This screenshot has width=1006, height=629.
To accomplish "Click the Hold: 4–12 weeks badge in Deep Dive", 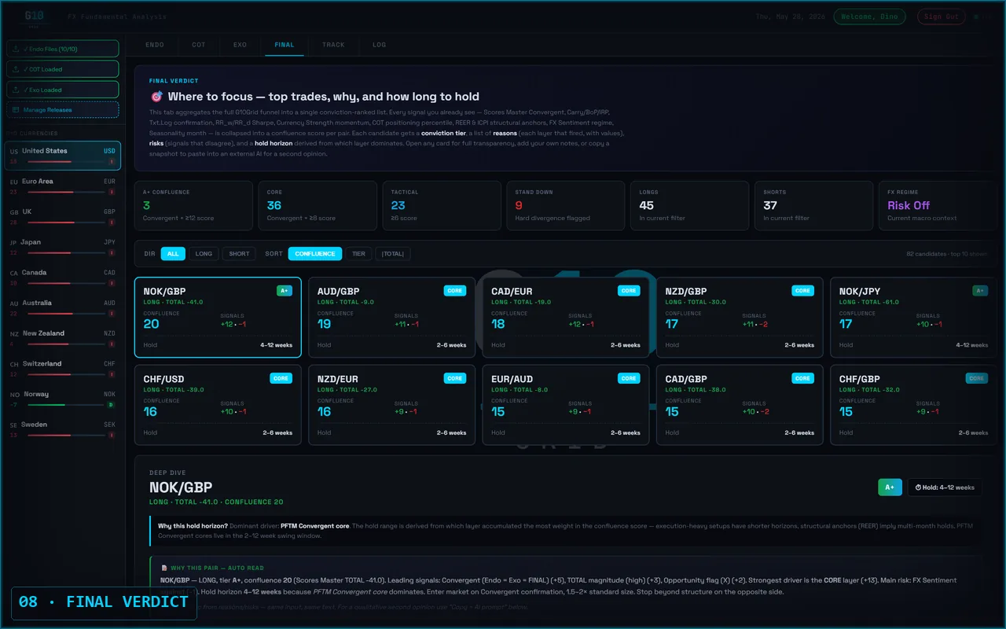I will click(x=945, y=487).
